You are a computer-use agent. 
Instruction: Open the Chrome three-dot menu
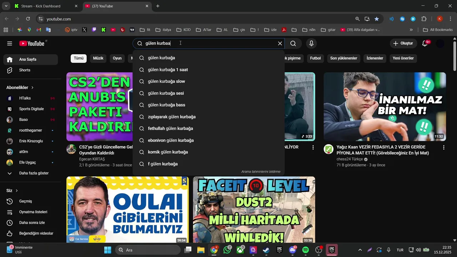[450, 19]
